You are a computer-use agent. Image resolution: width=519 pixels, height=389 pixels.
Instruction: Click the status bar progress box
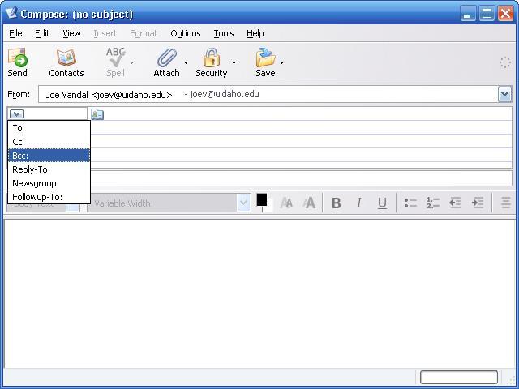[459, 377]
